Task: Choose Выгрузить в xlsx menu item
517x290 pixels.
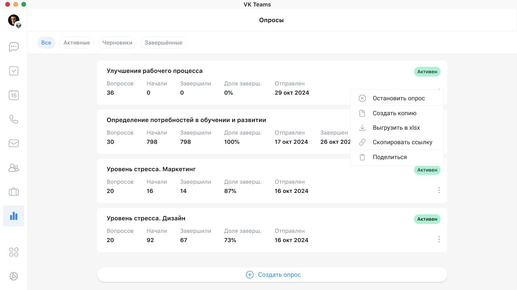Action: 396,128
